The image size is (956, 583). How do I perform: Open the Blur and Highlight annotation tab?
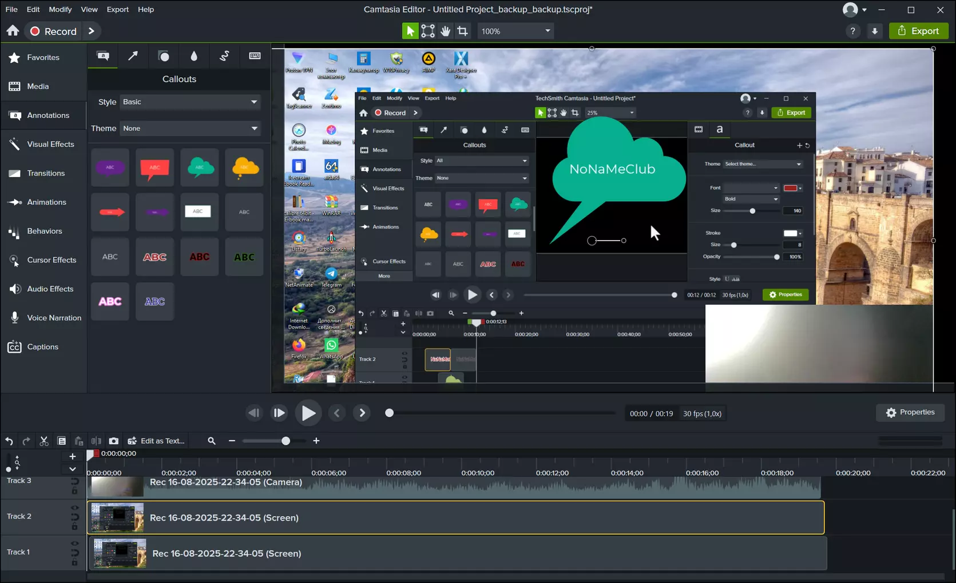click(194, 56)
